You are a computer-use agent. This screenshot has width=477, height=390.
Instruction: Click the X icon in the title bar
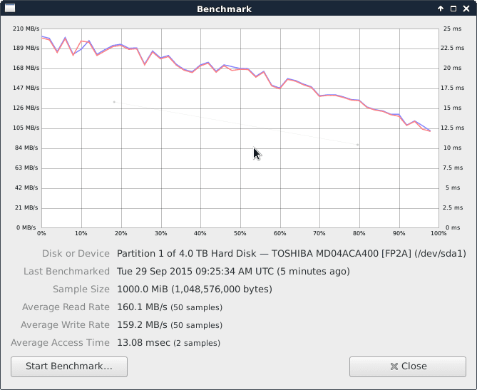[x=466, y=9]
